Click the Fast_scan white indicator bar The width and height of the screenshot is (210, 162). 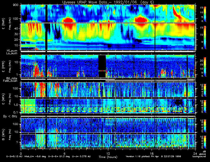click(x=150, y=81)
